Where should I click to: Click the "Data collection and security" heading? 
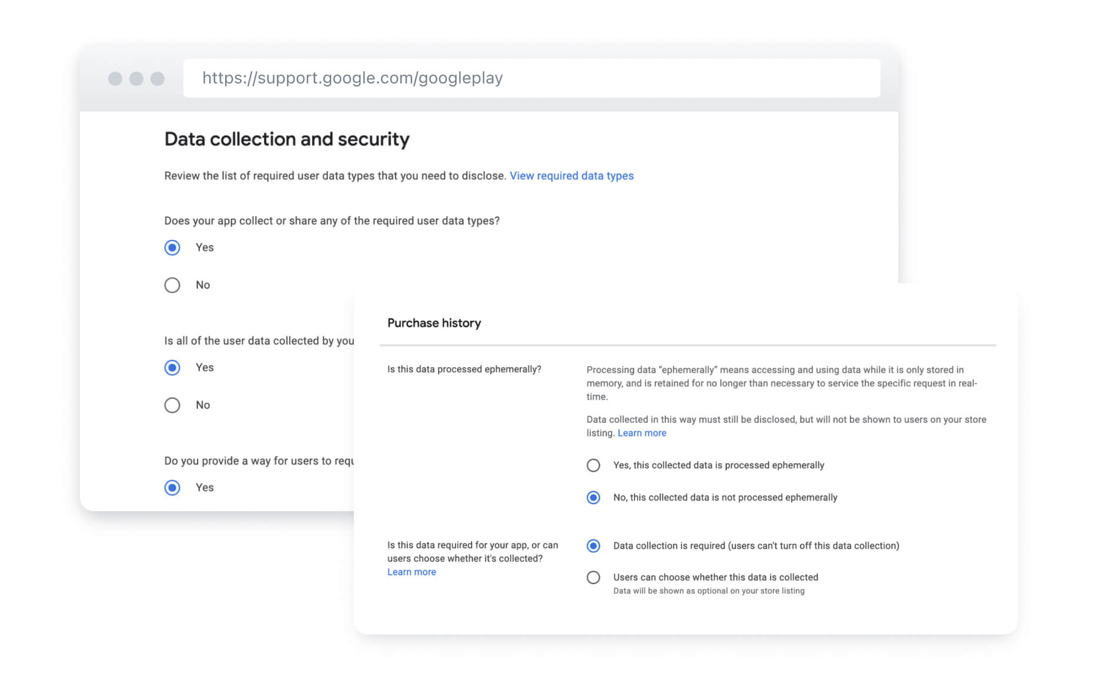[287, 139]
